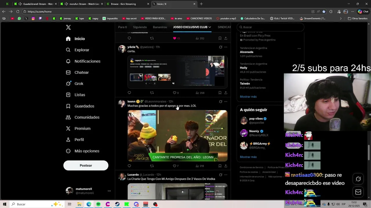Reply to leonn's thank-you post
The width and height of the screenshot is (371, 208).
[x=129, y=166]
